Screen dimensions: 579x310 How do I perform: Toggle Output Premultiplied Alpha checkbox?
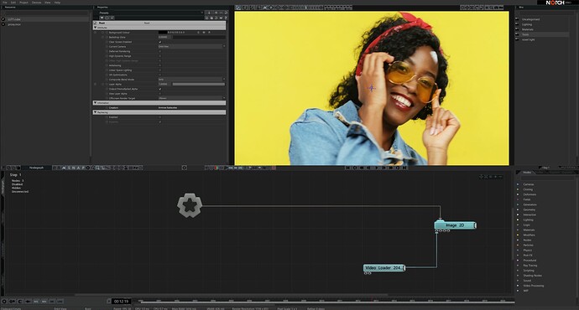(160, 89)
